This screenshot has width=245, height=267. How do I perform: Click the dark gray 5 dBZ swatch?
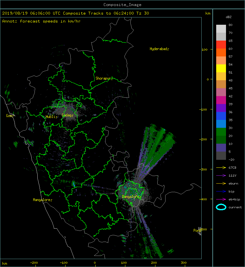tap(221, 156)
